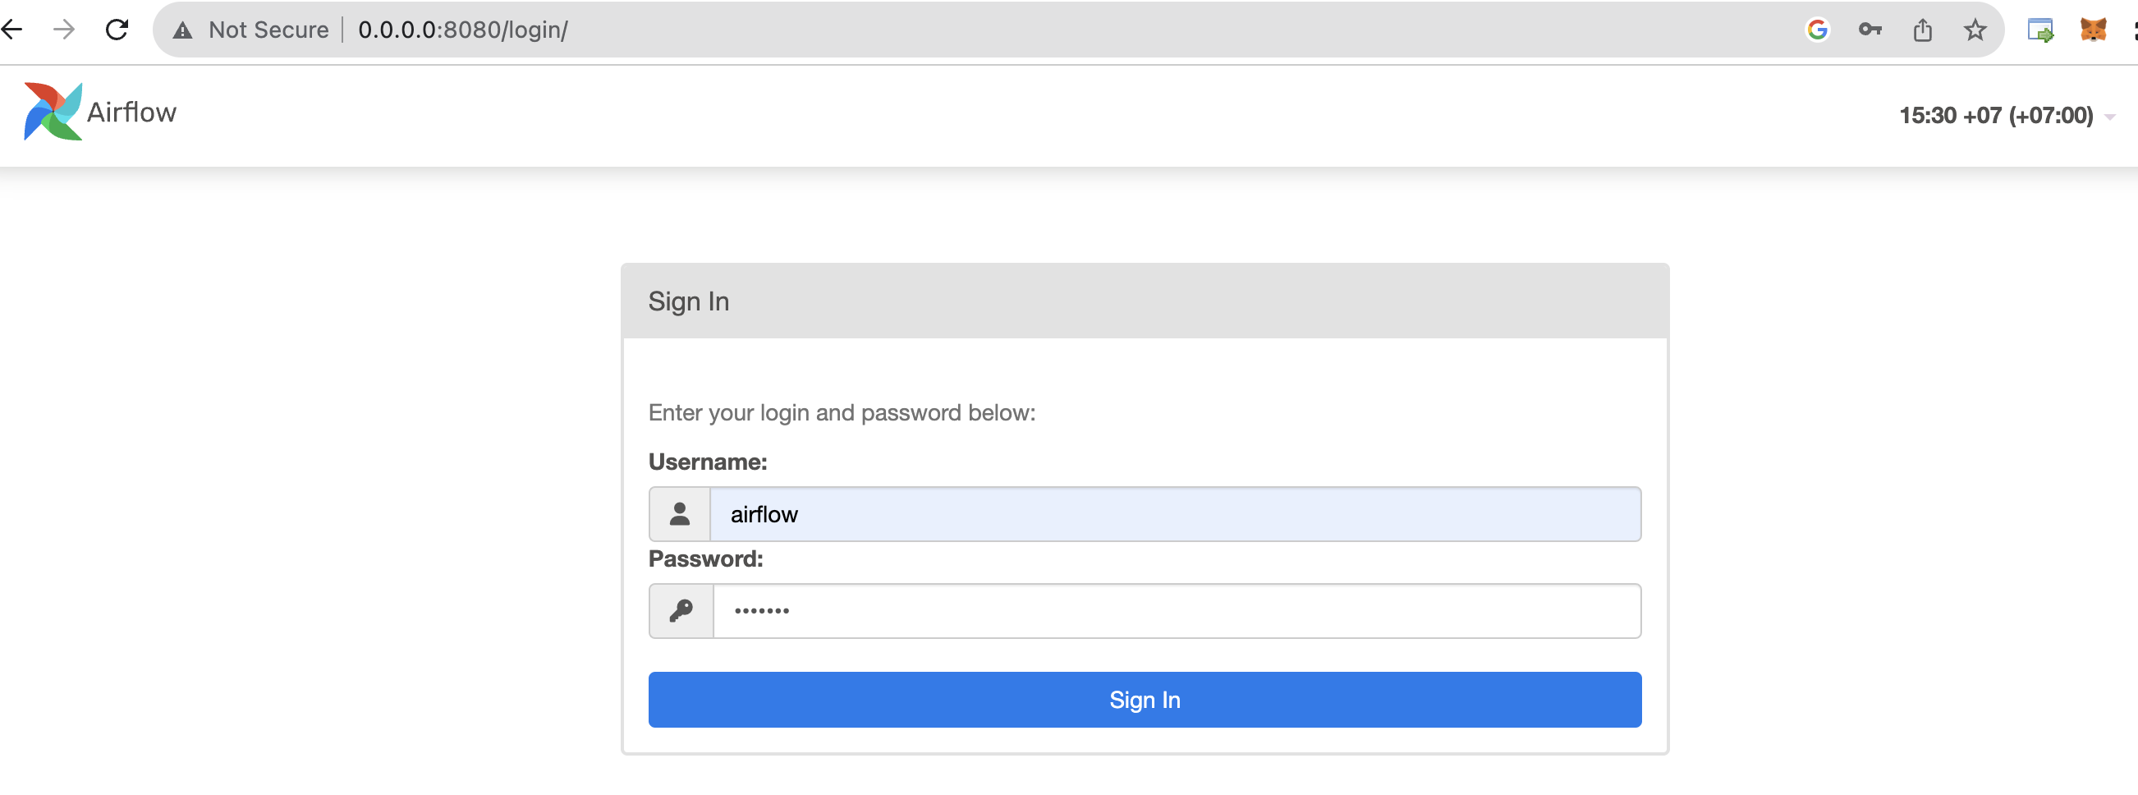The height and width of the screenshot is (795, 2138).
Task: Click the share page icon
Action: point(1922,30)
